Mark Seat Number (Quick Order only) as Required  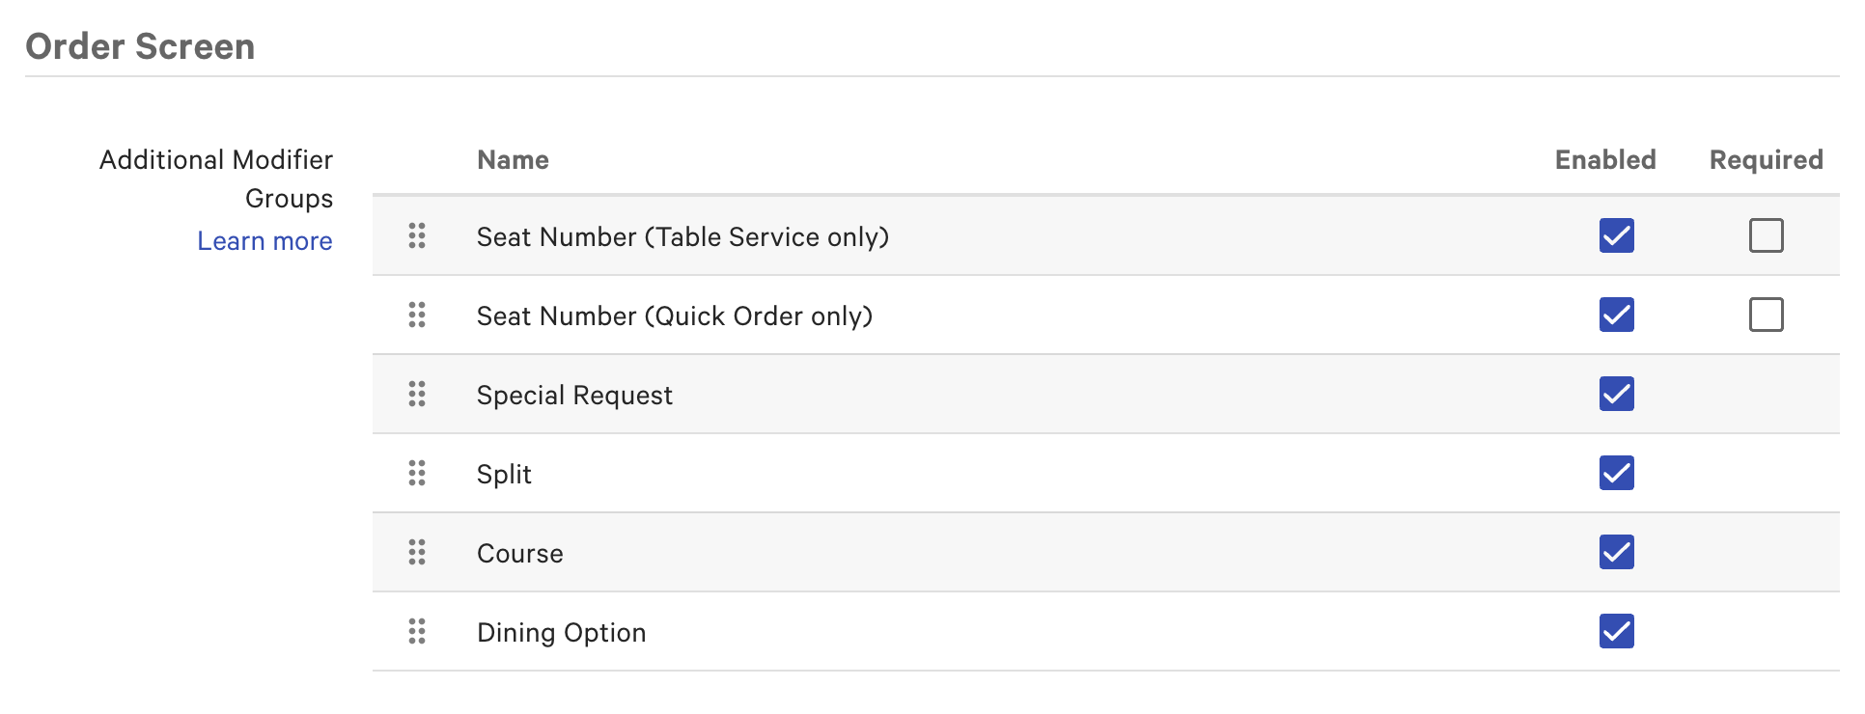1767,315
